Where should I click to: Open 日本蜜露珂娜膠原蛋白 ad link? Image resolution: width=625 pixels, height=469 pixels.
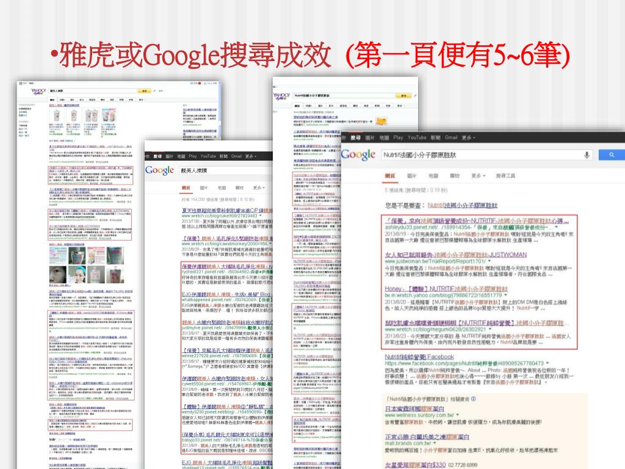tap(414, 409)
